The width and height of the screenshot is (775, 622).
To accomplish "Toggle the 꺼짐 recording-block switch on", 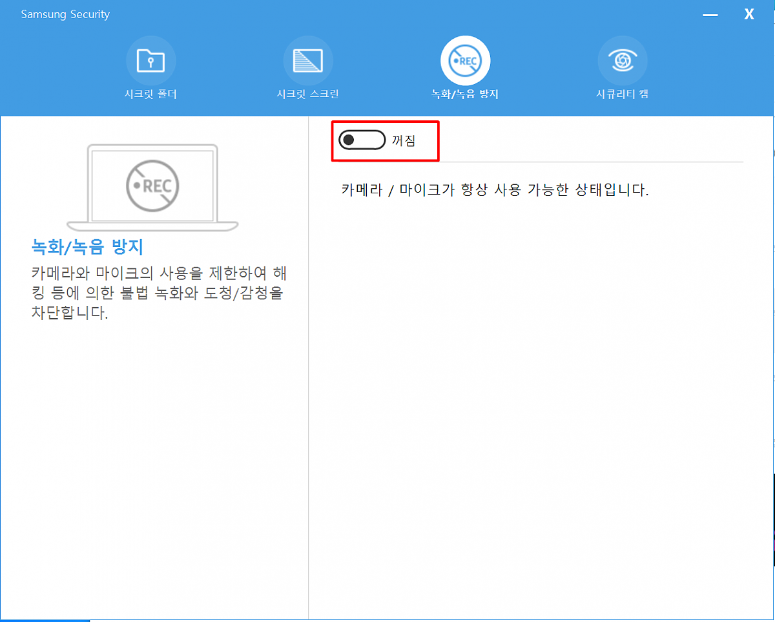I will coord(362,140).
